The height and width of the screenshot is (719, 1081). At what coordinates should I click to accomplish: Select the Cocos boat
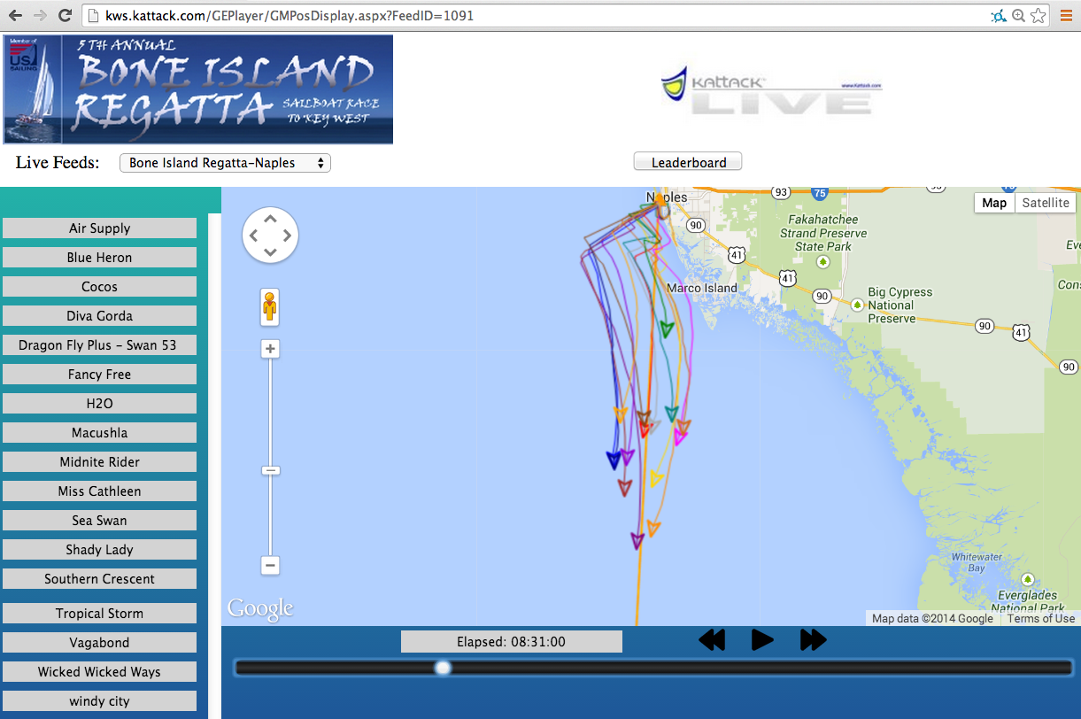99,287
